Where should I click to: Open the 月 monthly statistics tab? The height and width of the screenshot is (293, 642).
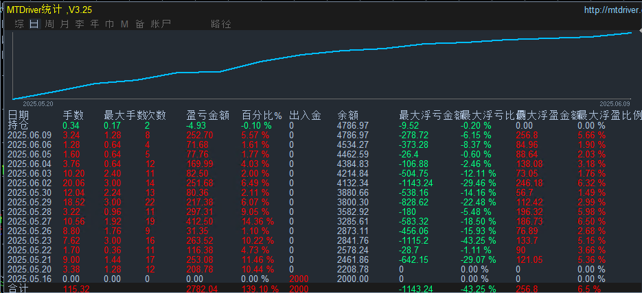click(x=65, y=24)
